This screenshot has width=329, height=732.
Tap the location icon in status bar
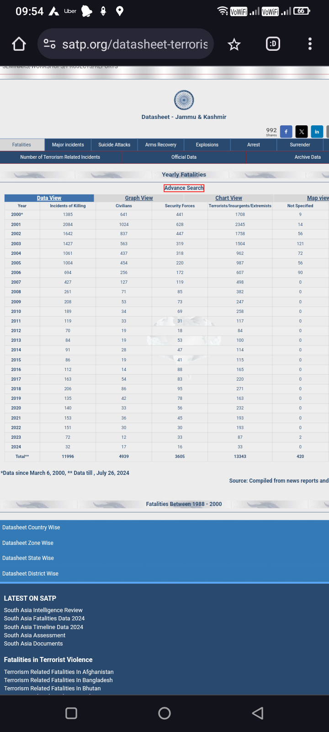click(120, 11)
